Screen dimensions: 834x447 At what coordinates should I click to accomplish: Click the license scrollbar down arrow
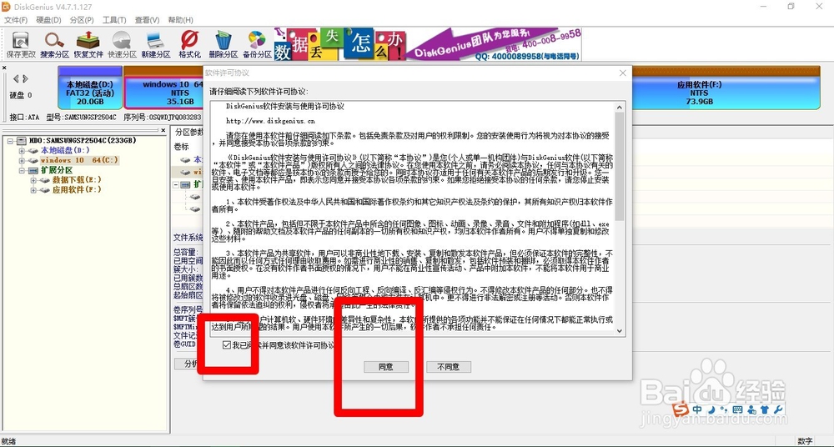click(x=619, y=330)
